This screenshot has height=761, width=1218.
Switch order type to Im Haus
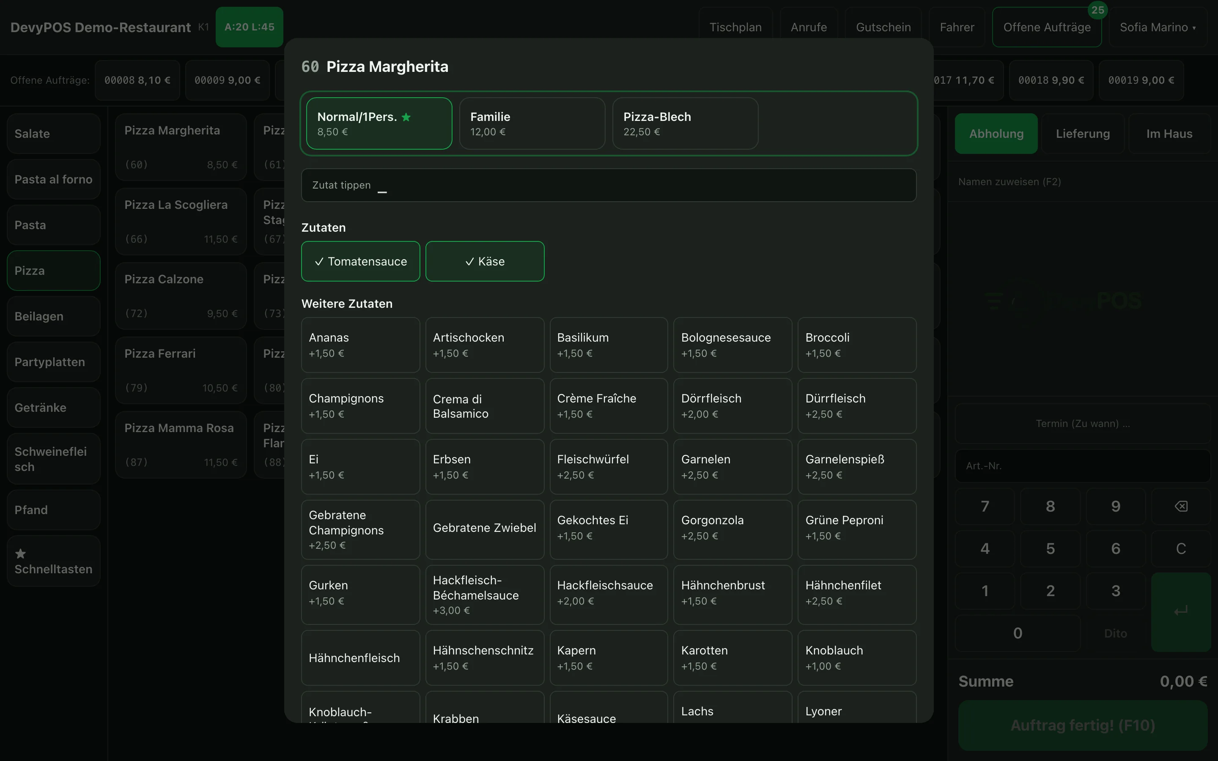pyautogui.click(x=1169, y=133)
